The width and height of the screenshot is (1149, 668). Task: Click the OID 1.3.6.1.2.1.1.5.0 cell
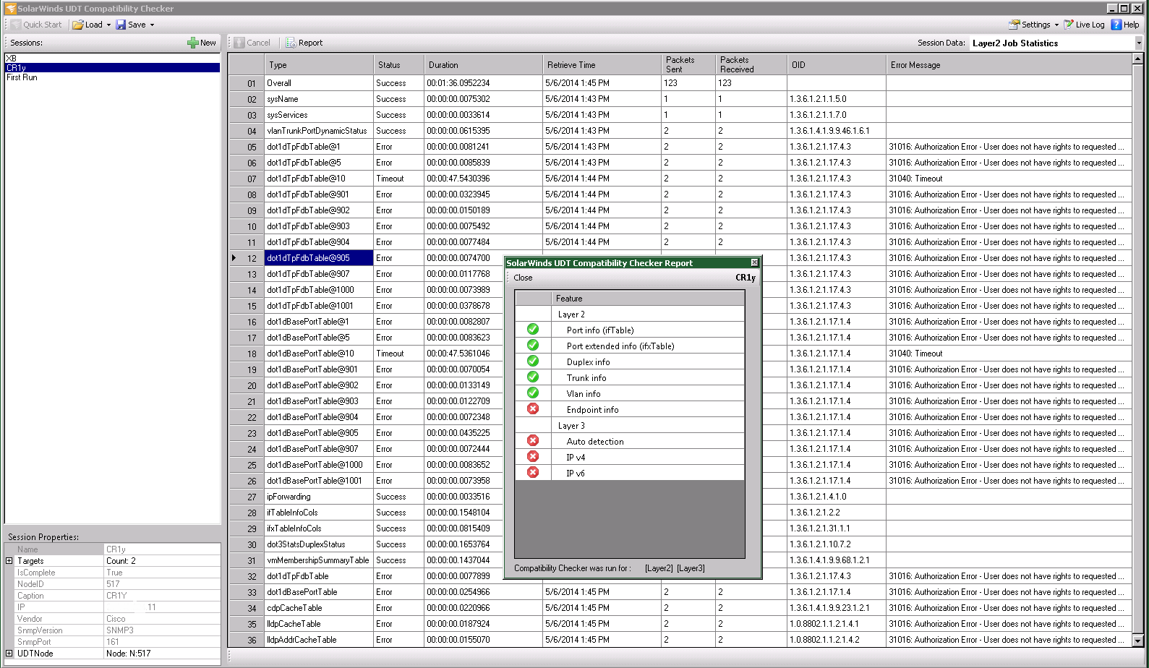[x=837, y=99]
